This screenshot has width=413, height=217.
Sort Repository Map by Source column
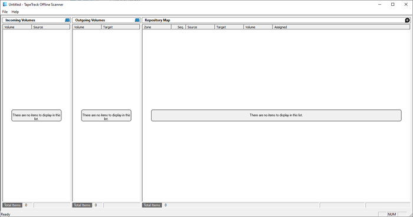click(200, 27)
